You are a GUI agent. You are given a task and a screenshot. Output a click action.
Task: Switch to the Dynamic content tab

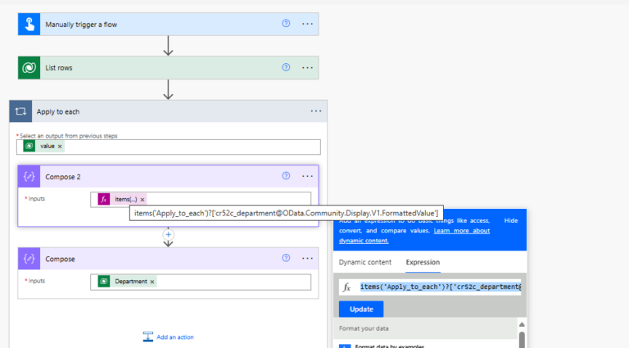pos(364,262)
